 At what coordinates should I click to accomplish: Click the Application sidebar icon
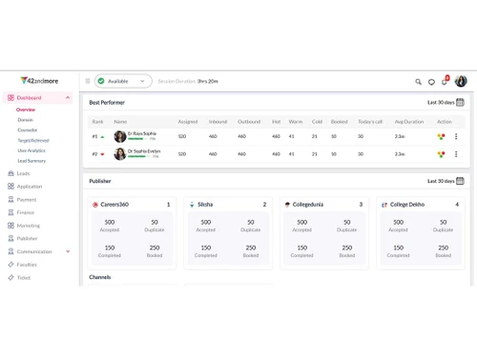[x=10, y=187]
